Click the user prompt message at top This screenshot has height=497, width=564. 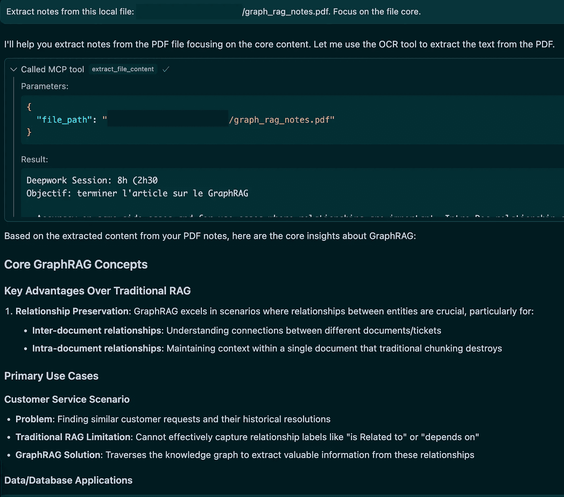214,12
